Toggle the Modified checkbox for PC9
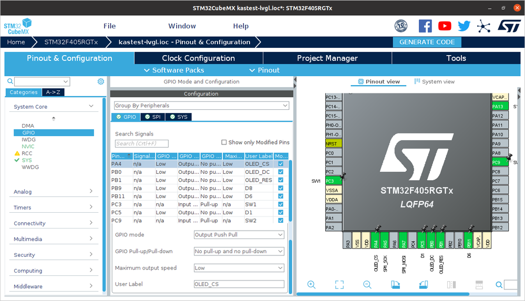 click(x=281, y=220)
